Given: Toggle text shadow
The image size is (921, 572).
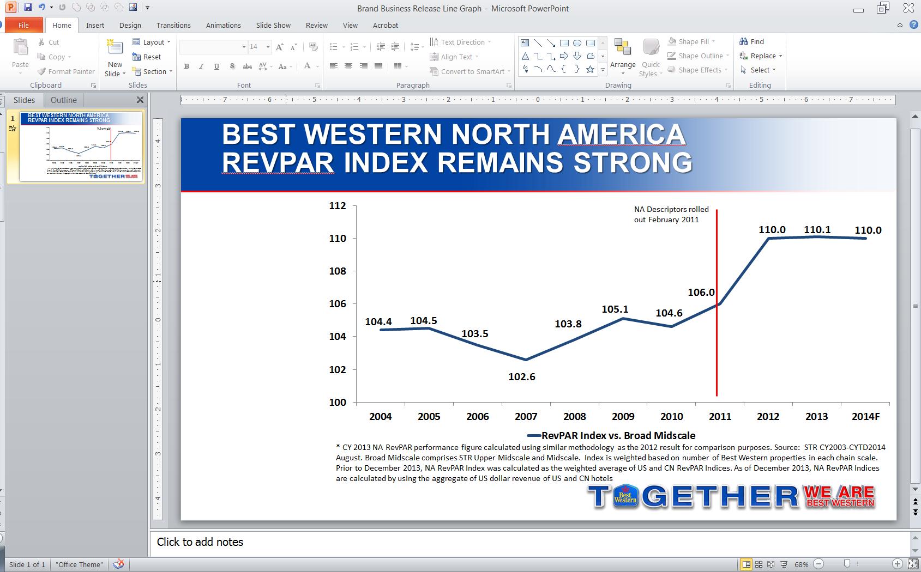Looking at the screenshot, I should [232, 66].
